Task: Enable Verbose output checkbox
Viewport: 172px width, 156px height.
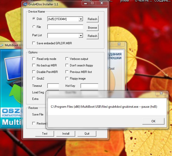Action: pyautogui.click(x=67, y=59)
